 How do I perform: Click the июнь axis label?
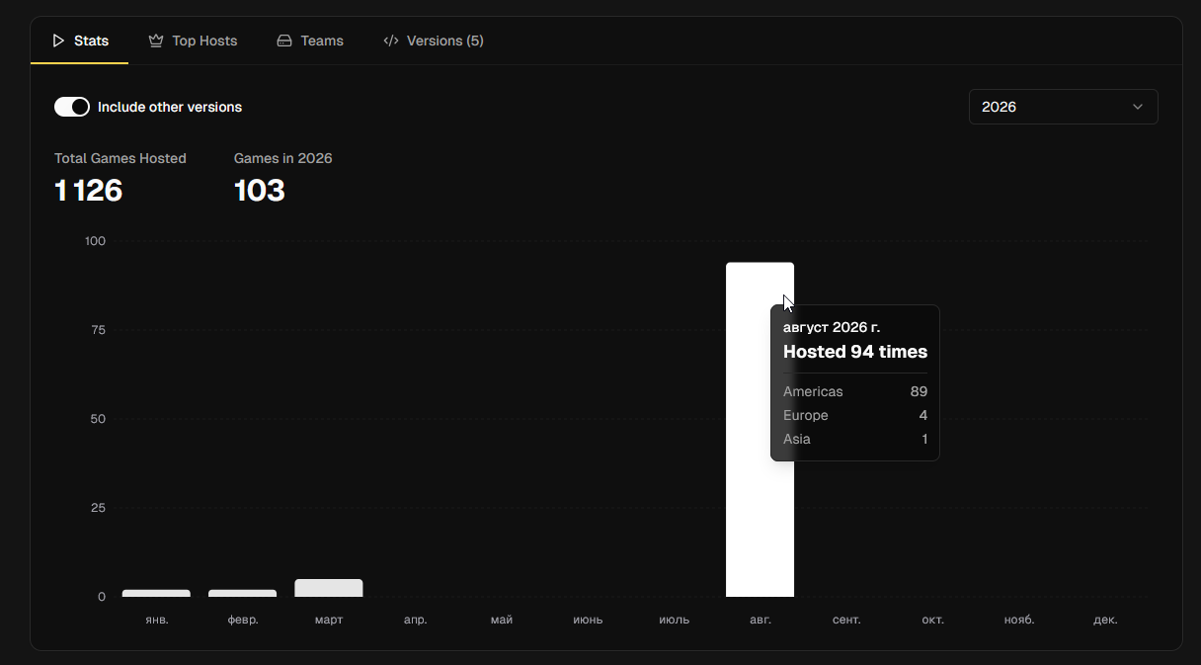(588, 620)
